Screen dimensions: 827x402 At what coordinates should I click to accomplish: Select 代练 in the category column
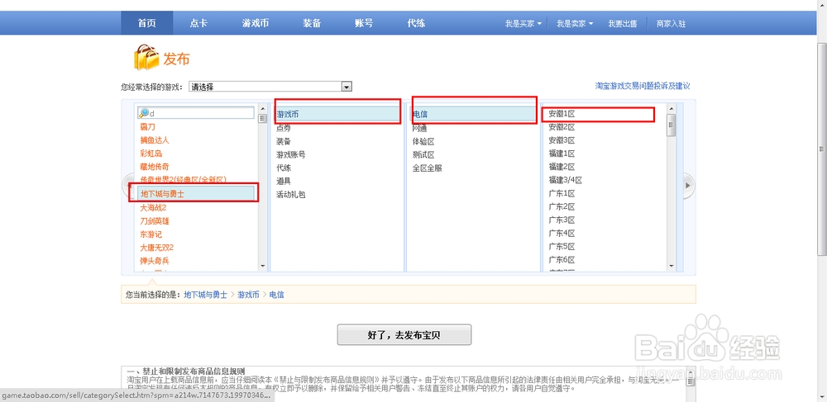[x=284, y=168]
